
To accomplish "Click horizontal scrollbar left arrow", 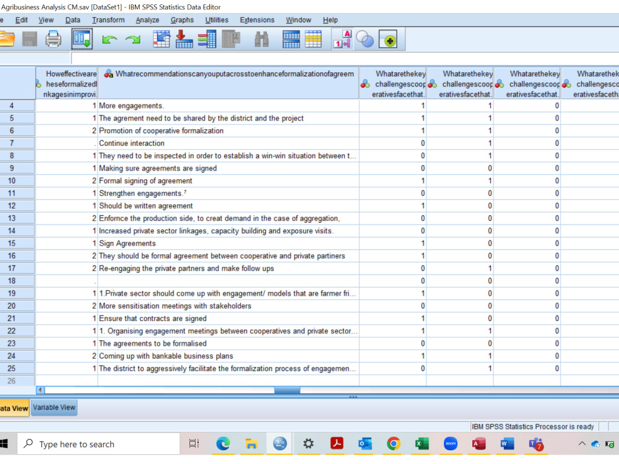I will click(40, 390).
